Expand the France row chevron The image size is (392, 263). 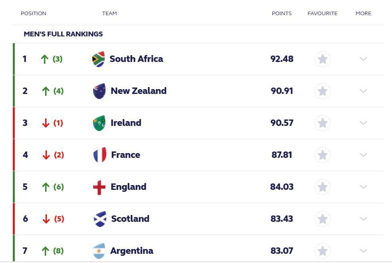[x=363, y=155]
